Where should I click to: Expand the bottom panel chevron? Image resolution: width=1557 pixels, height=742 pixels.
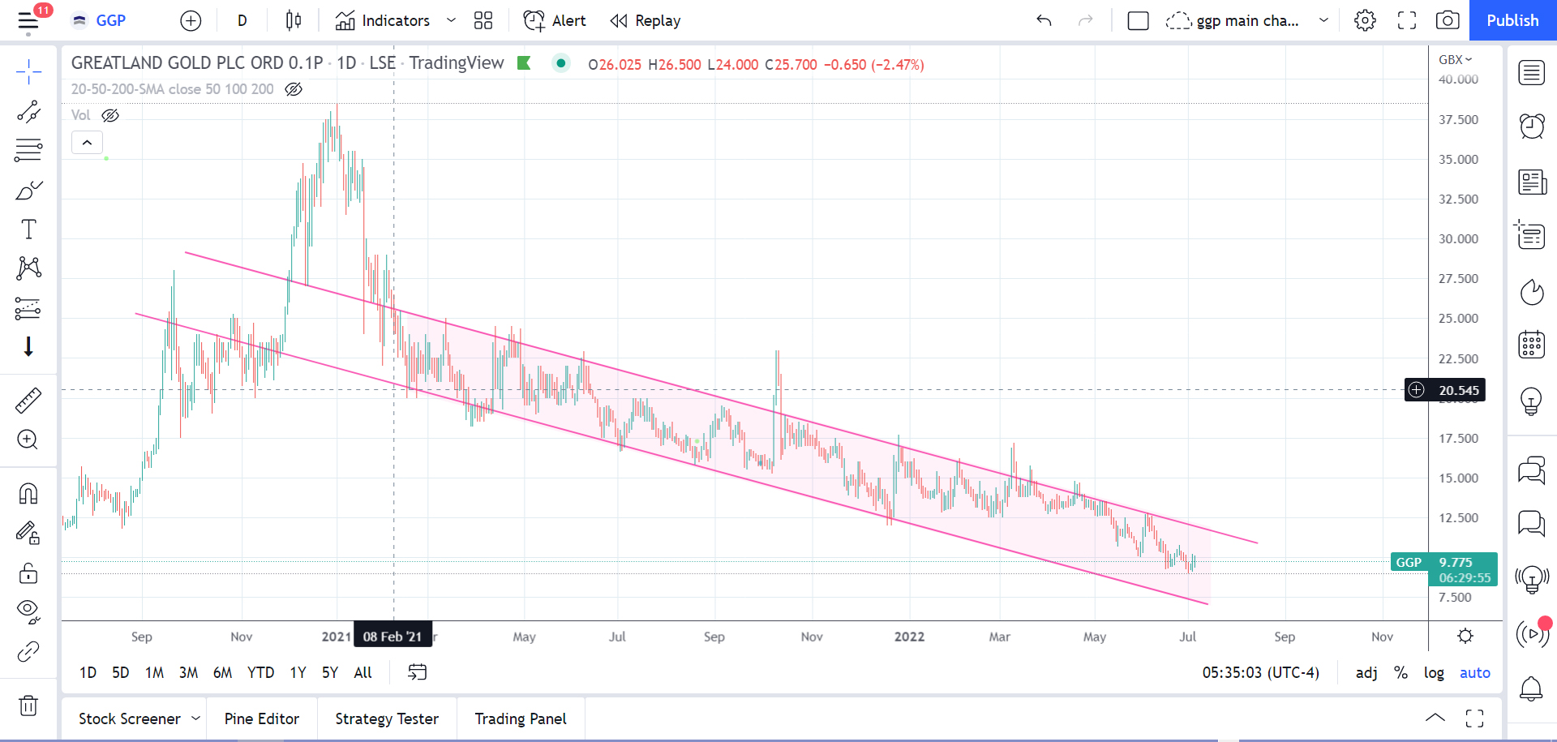point(1435,718)
